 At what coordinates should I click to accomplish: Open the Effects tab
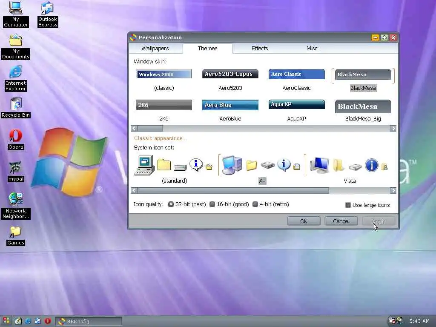pyautogui.click(x=260, y=48)
